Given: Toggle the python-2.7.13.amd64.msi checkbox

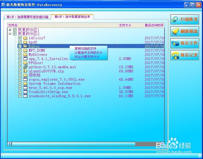Looking at the screenshot, I should (20, 67).
